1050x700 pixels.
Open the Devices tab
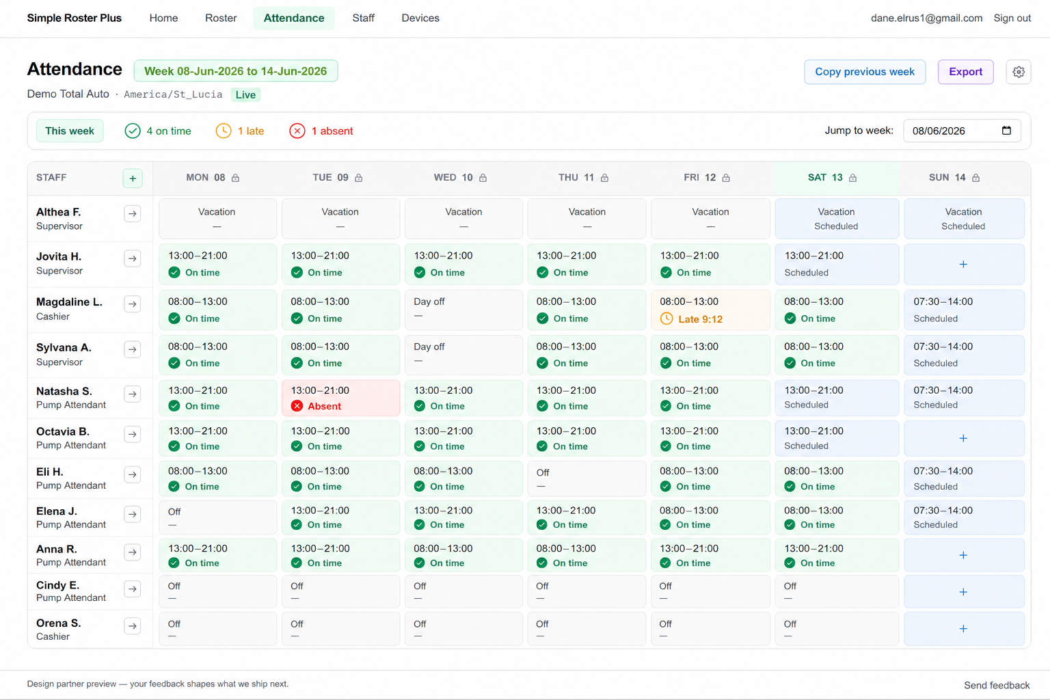coord(420,18)
